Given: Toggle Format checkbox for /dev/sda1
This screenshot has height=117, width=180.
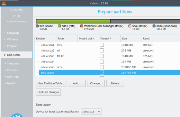Looking at the screenshot, I should point(102,45).
